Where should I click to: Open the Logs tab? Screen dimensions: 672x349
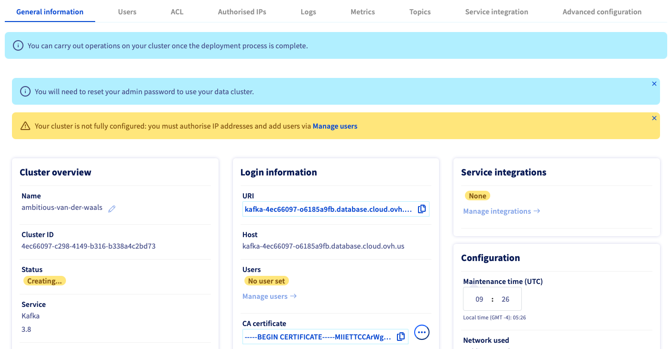click(308, 12)
